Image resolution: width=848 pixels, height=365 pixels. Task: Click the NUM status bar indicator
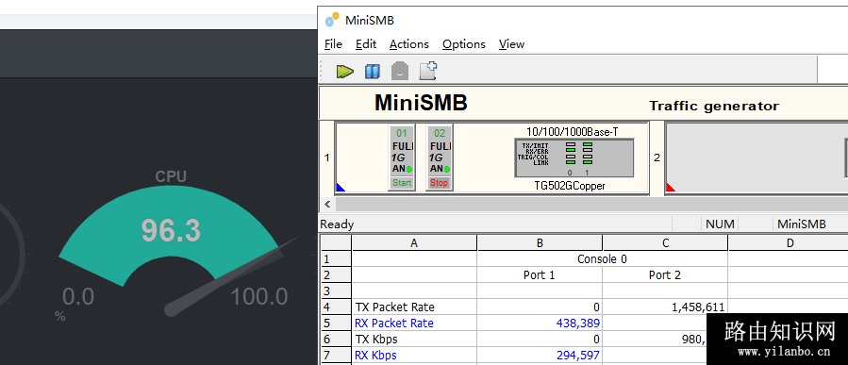(x=720, y=224)
